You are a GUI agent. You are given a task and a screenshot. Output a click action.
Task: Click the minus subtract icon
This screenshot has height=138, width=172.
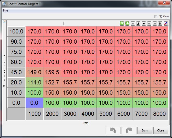click(149, 24)
